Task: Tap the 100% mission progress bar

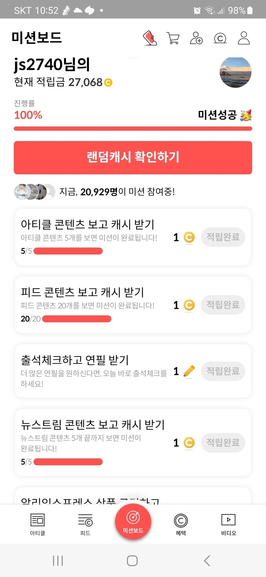Action: click(133, 129)
